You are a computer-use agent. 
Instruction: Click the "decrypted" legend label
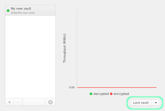point(101,94)
